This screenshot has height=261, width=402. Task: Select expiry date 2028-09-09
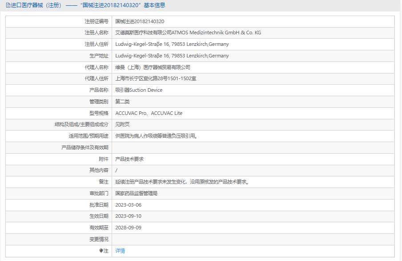click(128, 228)
